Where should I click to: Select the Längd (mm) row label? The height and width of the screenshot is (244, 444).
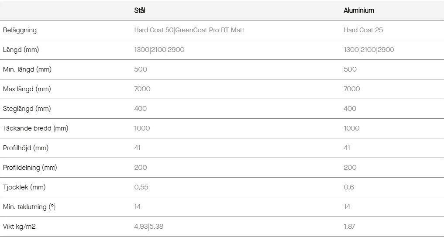21,50
